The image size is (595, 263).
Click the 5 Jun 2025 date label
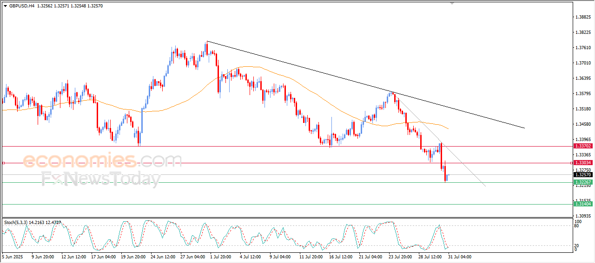[x=13, y=256]
